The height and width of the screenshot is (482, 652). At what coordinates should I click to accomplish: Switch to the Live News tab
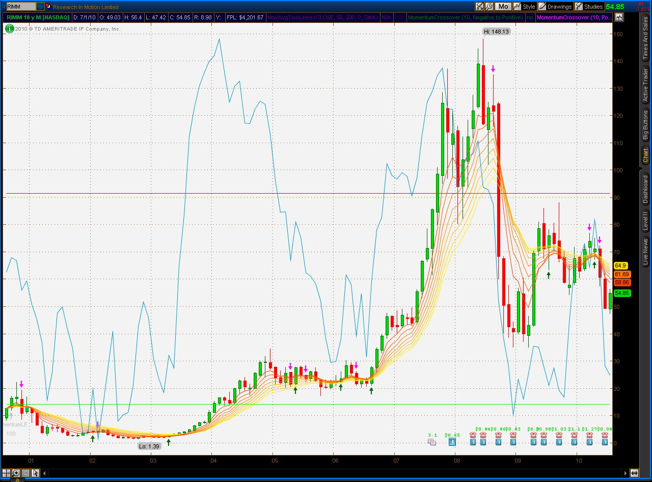pos(645,252)
